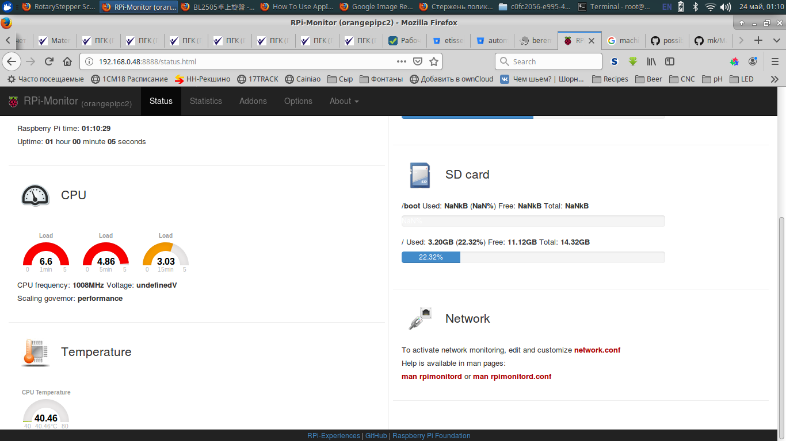
Task: Switch to the possib GitHub tab
Action: pos(667,40)
